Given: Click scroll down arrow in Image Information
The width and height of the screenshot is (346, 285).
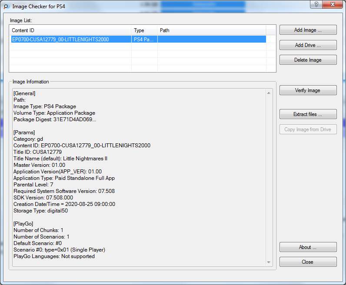Looking at the screenshot, I should tap(269, 262).
